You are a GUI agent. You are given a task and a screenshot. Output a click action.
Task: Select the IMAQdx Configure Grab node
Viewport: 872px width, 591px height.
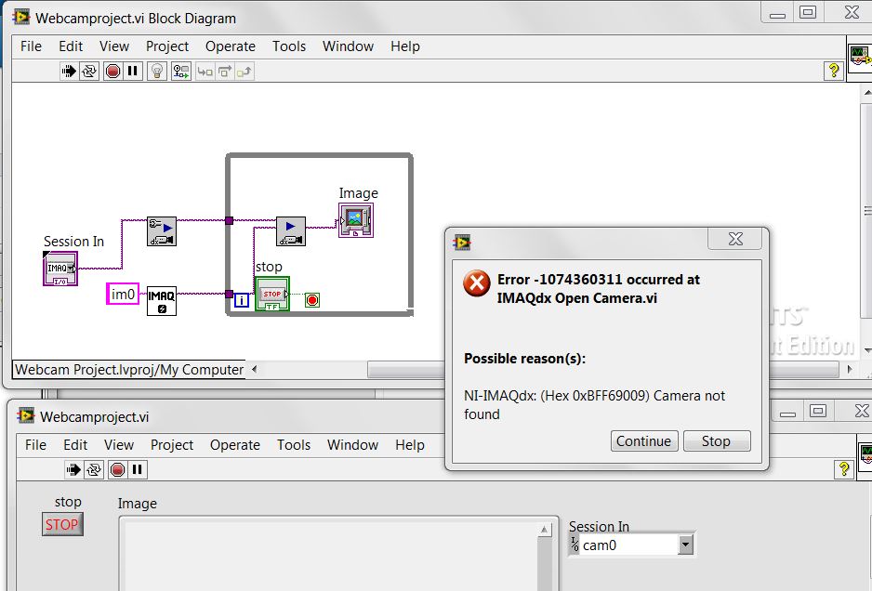pos(161,230)
